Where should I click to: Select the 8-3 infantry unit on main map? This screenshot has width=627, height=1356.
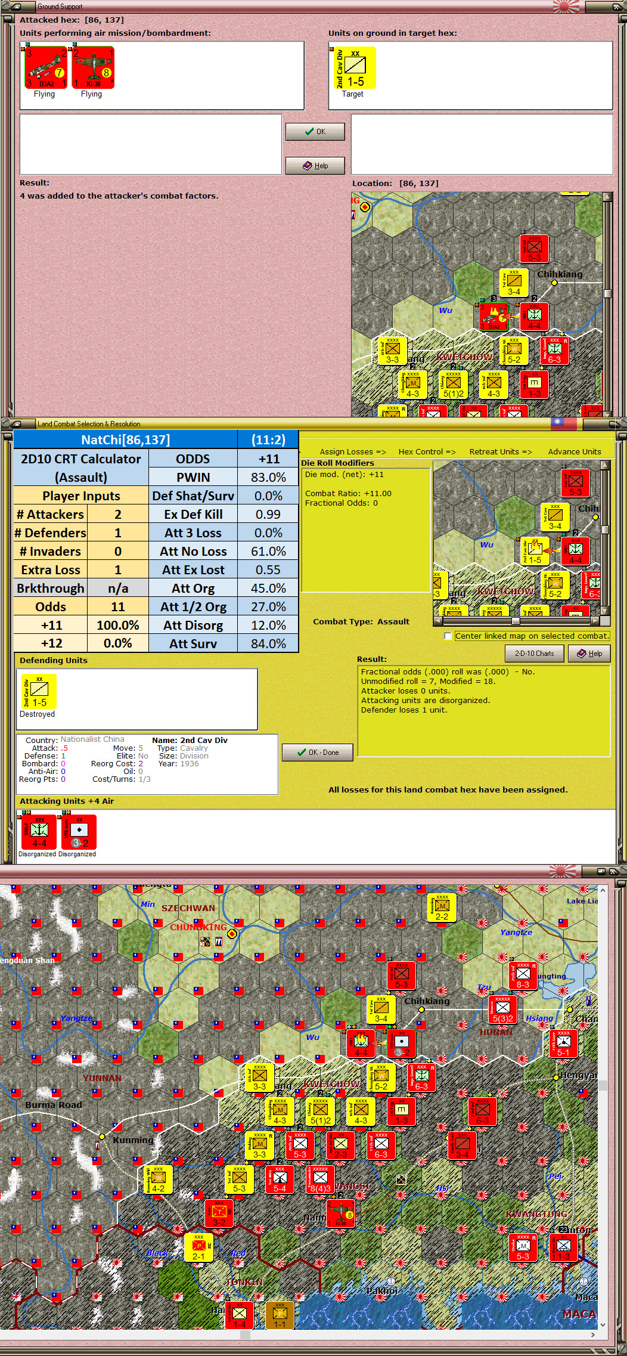[523, 976]
